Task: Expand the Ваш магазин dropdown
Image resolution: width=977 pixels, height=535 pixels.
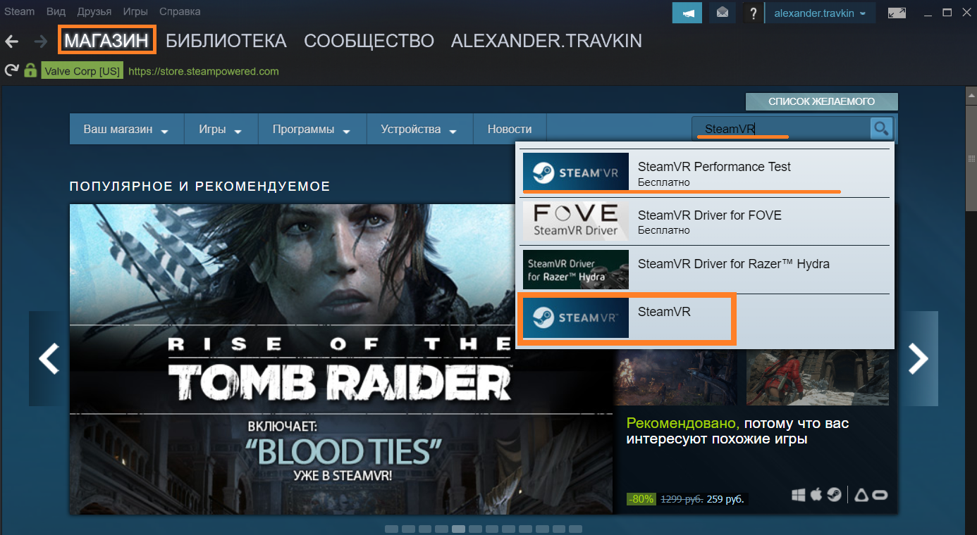Action: tap(126, 130)
